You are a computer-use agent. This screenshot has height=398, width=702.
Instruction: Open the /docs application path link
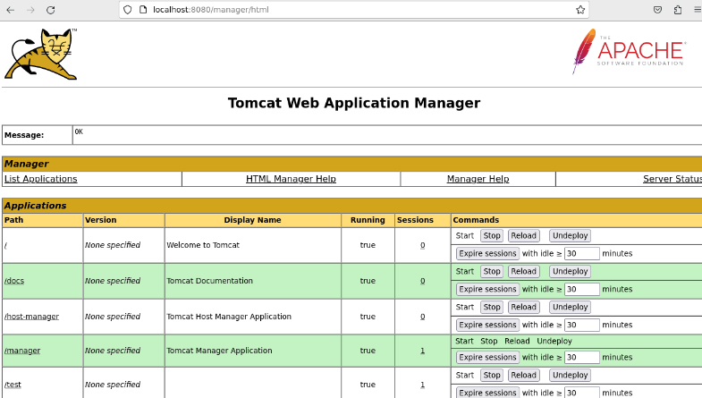tap(14, 281)
